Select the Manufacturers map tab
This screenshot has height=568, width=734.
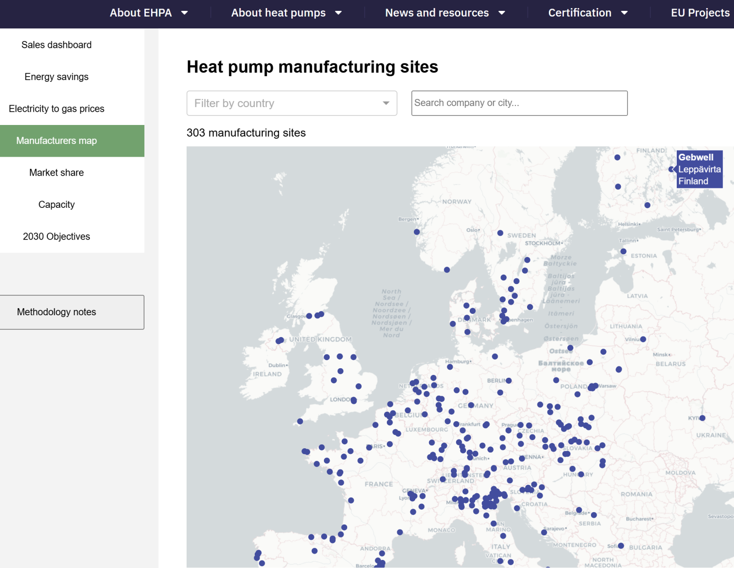[56, 141]
